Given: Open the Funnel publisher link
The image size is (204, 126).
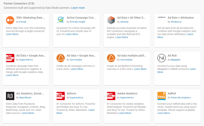Looking at the screenshot, I should point(23,22).
